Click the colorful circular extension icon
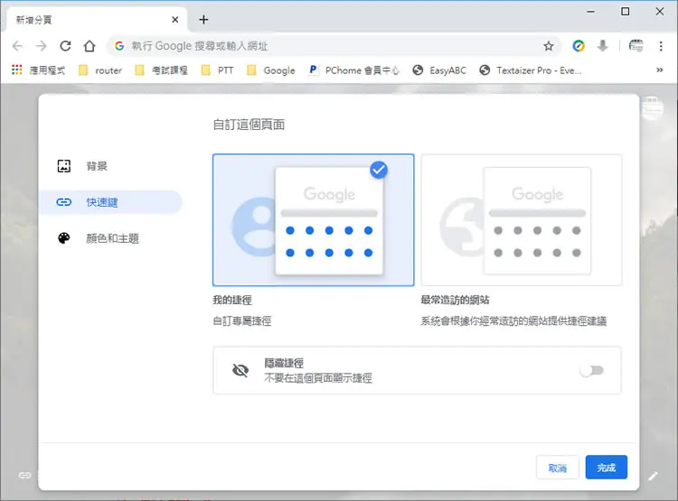The width and height of the screenshot is (678, 501). tap(579, 46)
